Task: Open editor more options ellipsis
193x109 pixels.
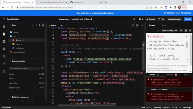Action: [x=142, y=25]
